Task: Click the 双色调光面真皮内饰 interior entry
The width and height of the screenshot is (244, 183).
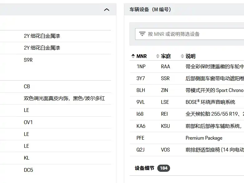Action: point(64,99)
